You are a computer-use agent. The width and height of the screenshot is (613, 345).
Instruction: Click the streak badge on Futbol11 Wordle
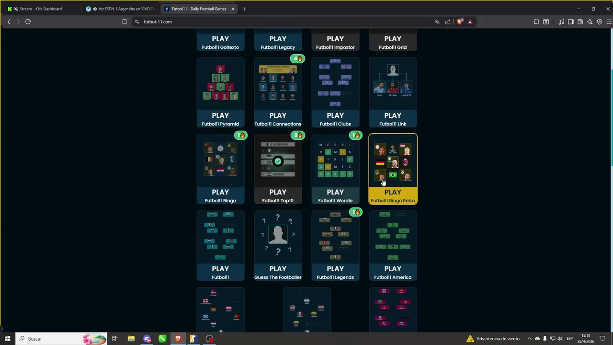coord(355,135)
